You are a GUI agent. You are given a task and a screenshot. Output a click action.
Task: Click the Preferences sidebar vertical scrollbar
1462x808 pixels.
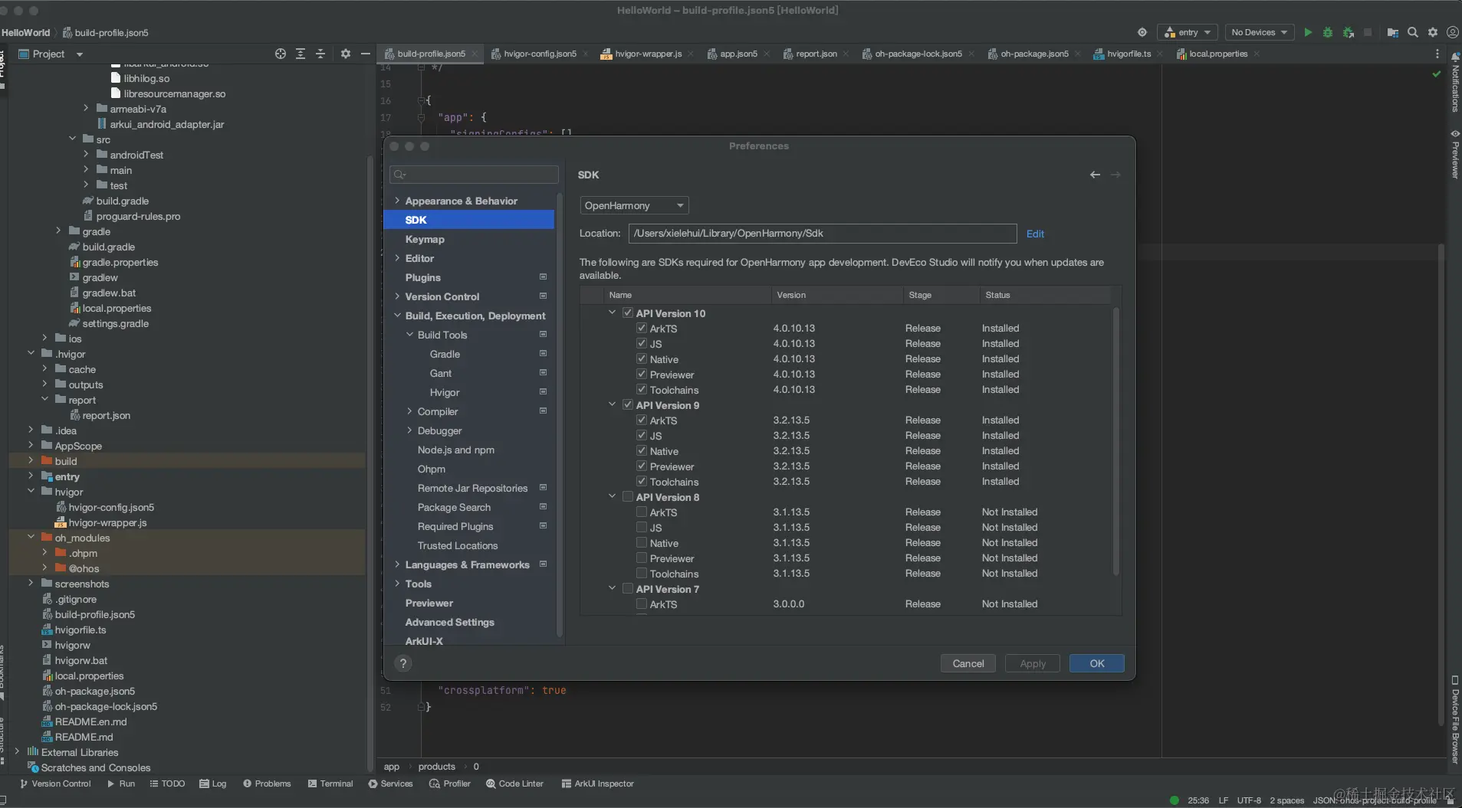click(559, 414)
